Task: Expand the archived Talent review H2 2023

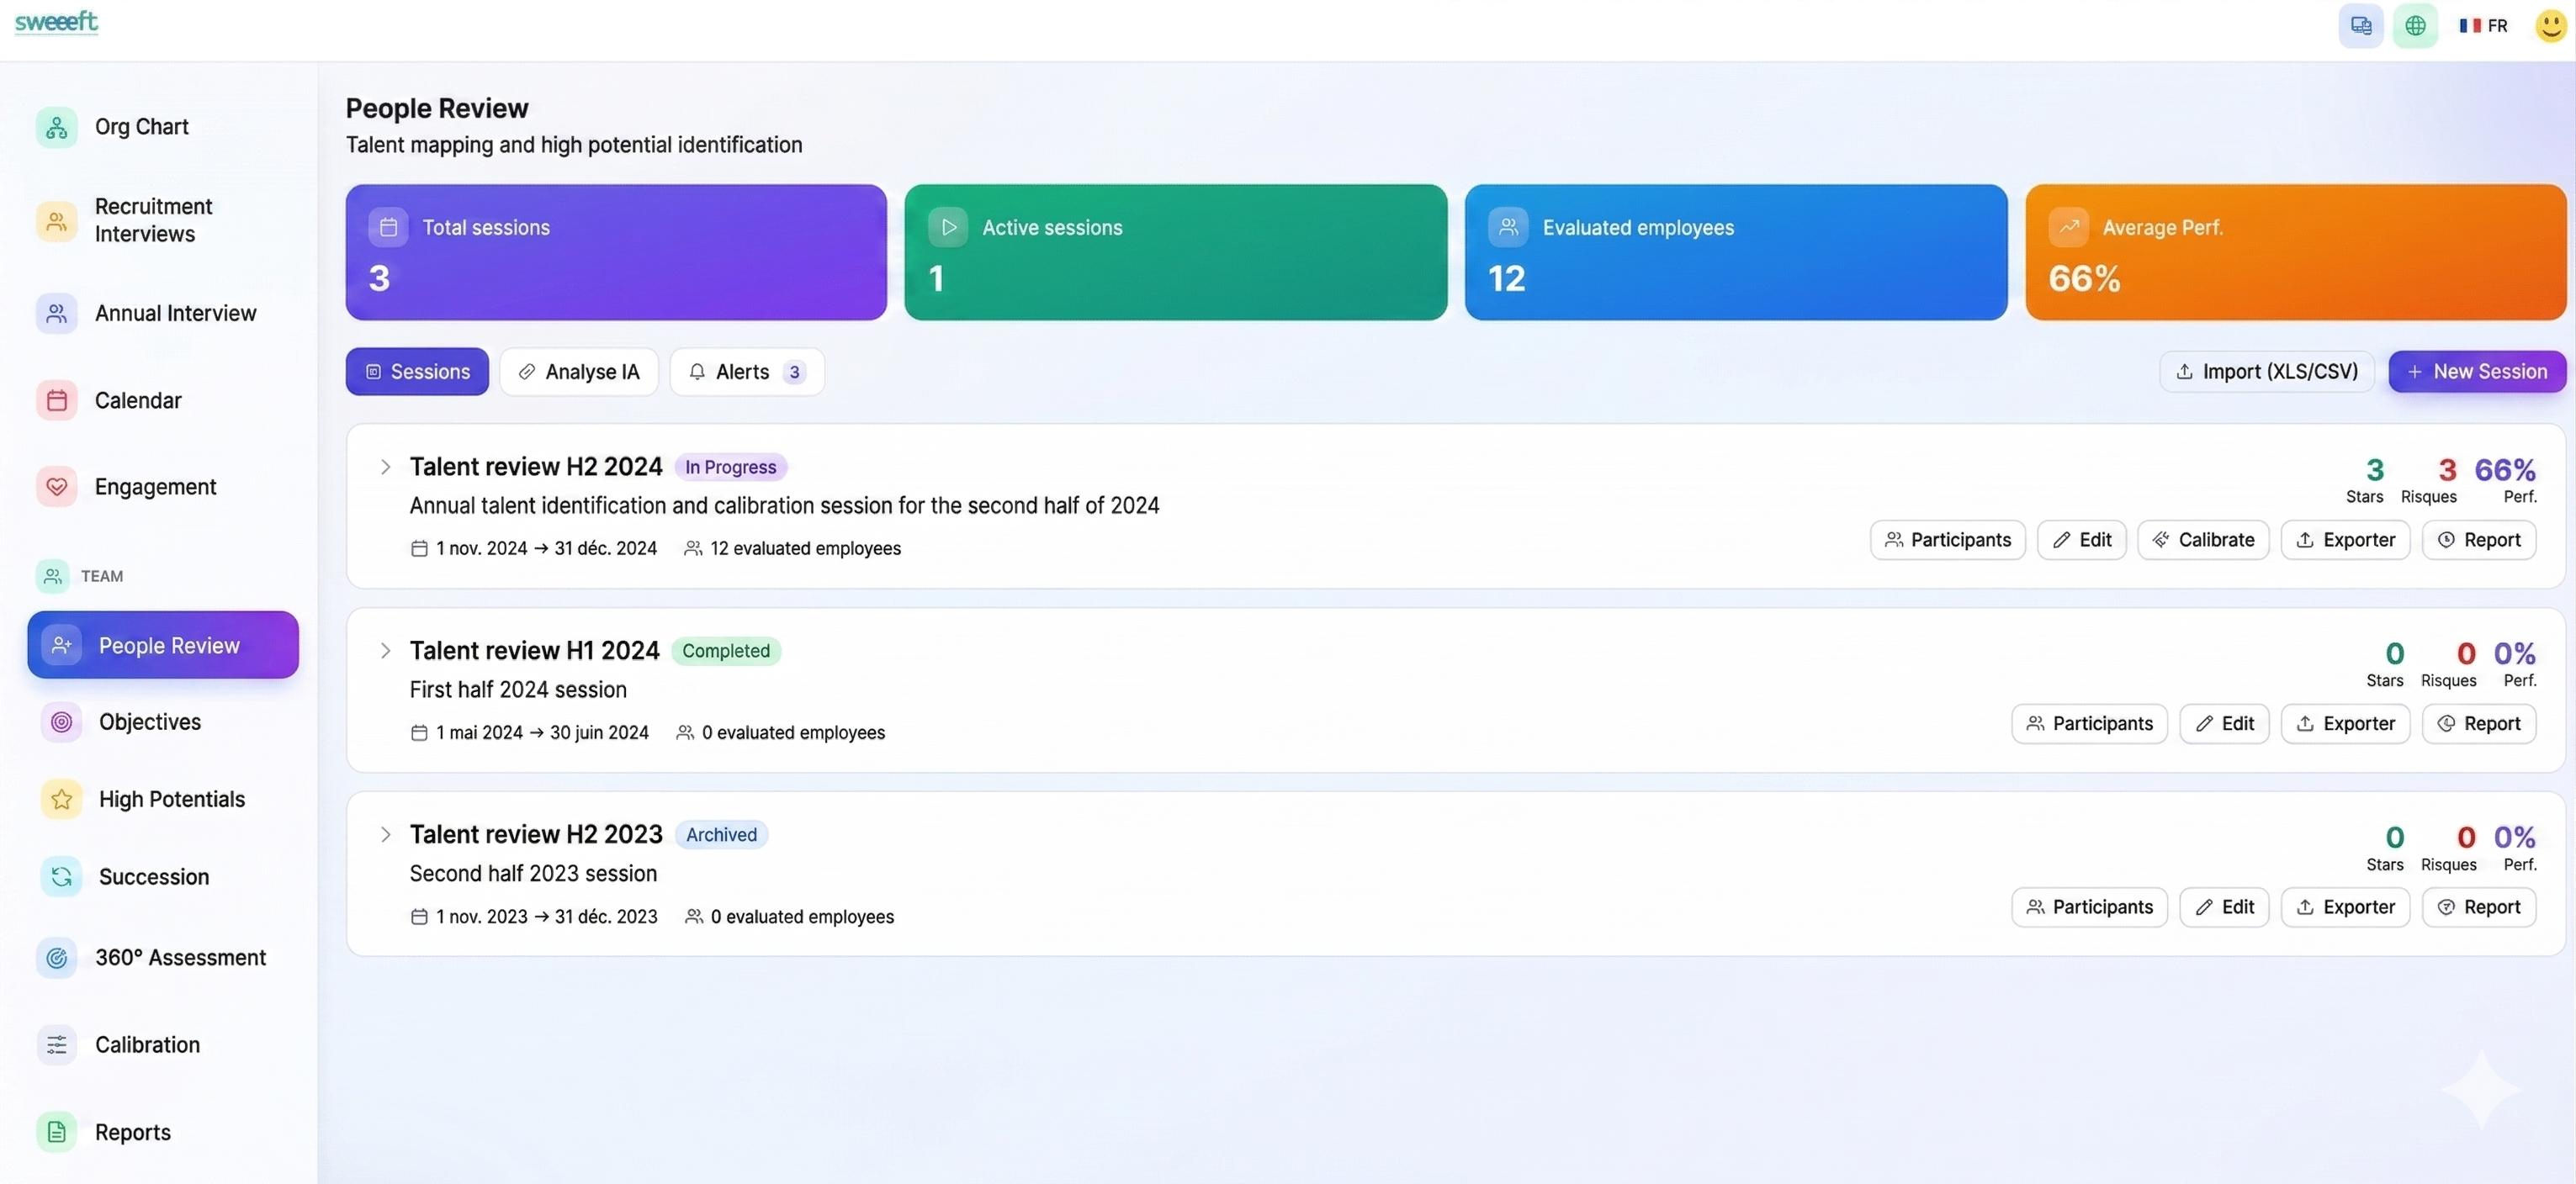Action: [x=386, y=835]
